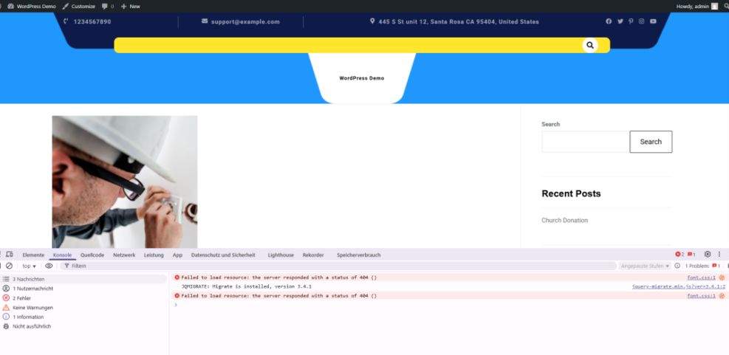Click the support@example.com email text
This screenshot has width=729, height=355.
[x=245, y=22]
